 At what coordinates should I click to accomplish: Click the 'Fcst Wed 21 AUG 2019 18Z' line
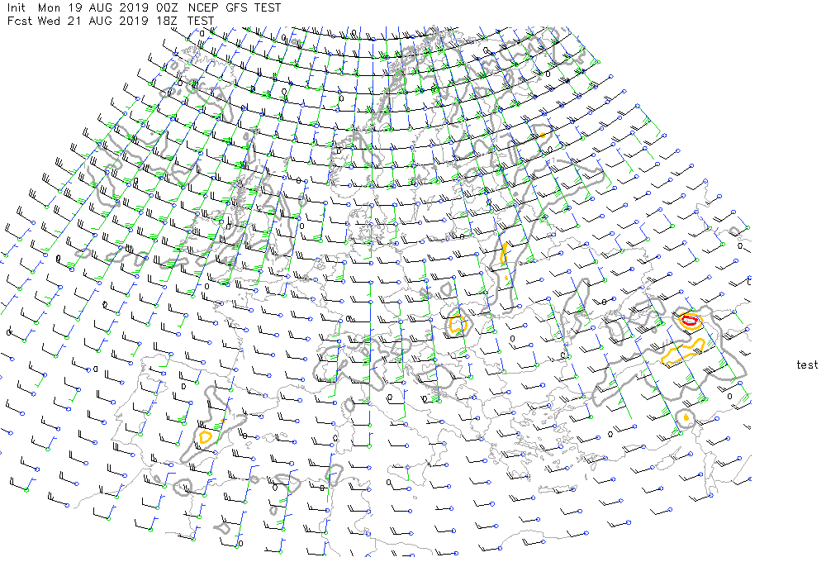point(111,21)
